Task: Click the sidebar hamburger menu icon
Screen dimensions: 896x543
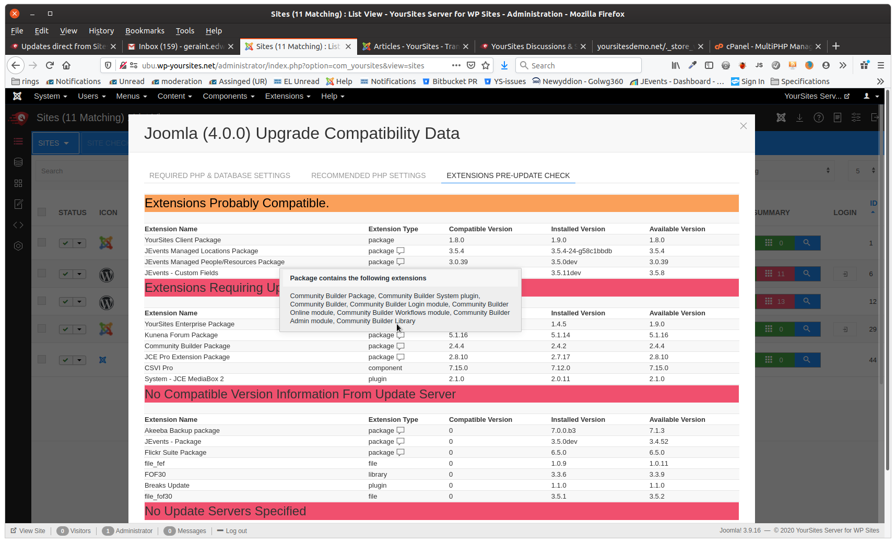Action: [18, 141]
